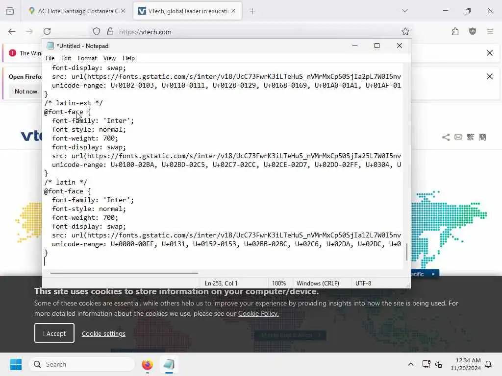Viewport: 502px width, 376px height.
Task: Click Notepad's horizontal scrollbar thumb
Action: click(124, 273)
